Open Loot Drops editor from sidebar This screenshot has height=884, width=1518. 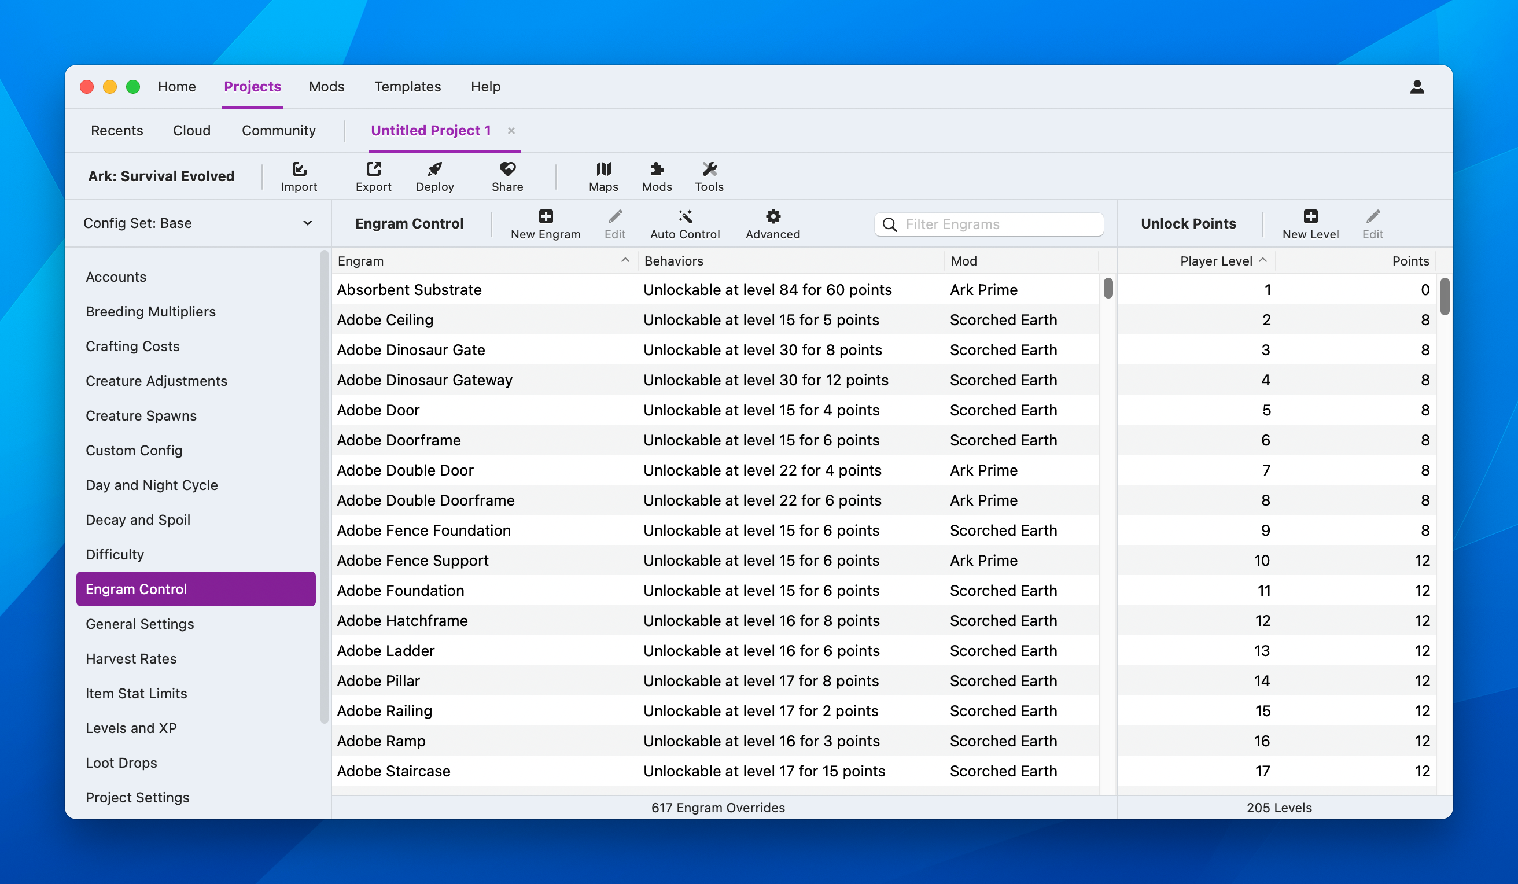click(121, 763)
